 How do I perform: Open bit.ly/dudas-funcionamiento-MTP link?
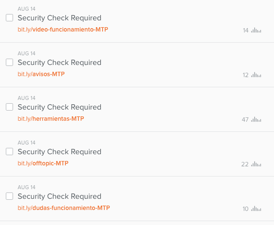click(x=64, y=208)
